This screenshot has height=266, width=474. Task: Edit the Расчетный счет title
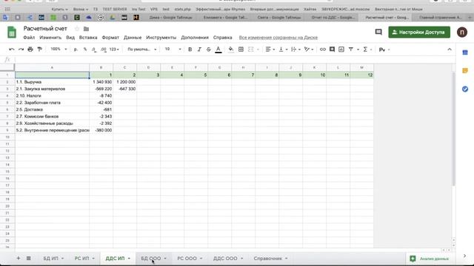45,29
